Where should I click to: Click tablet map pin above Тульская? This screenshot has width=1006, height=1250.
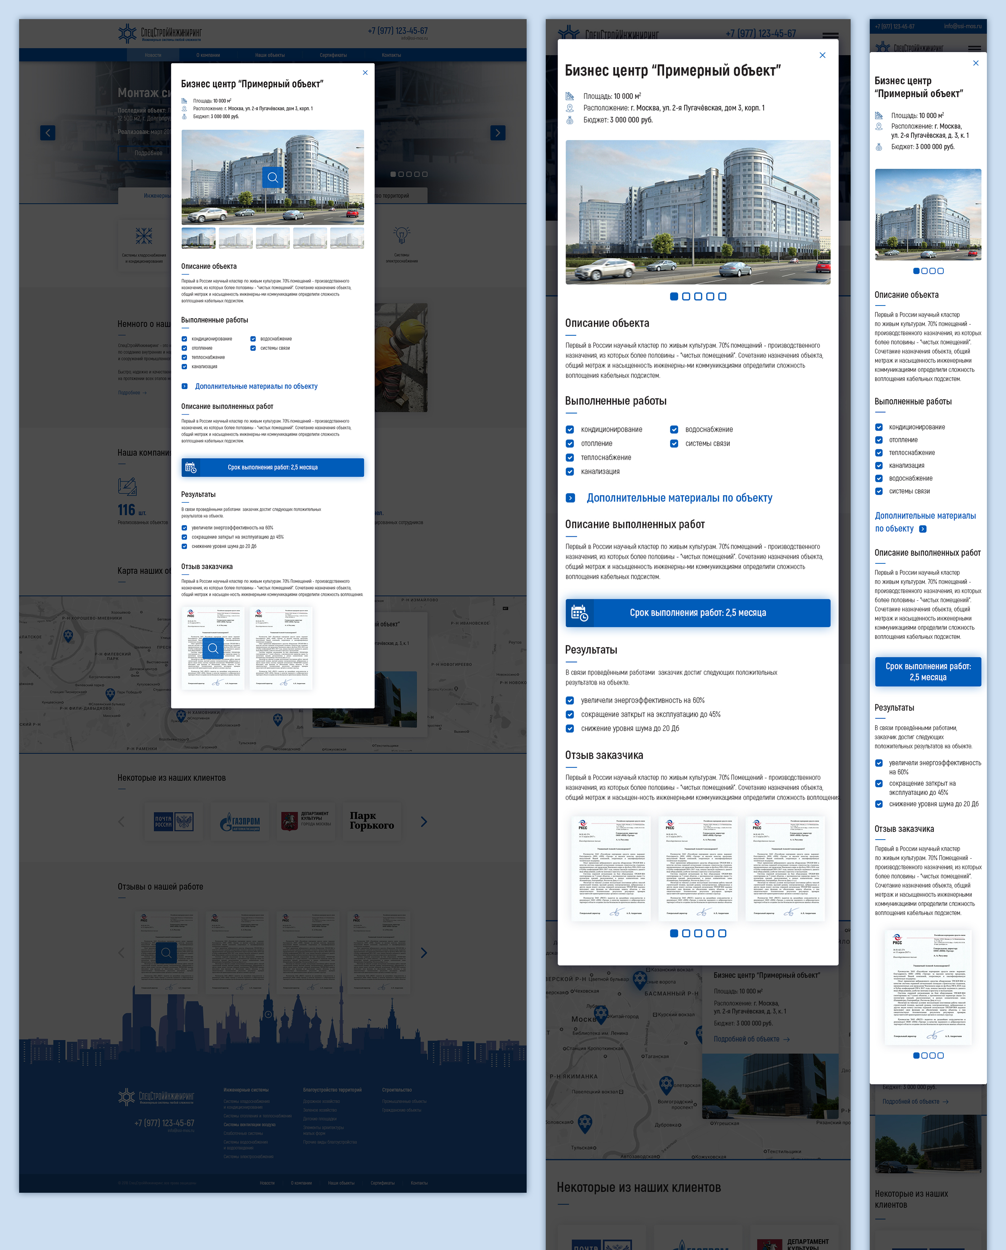(585, 1123)
